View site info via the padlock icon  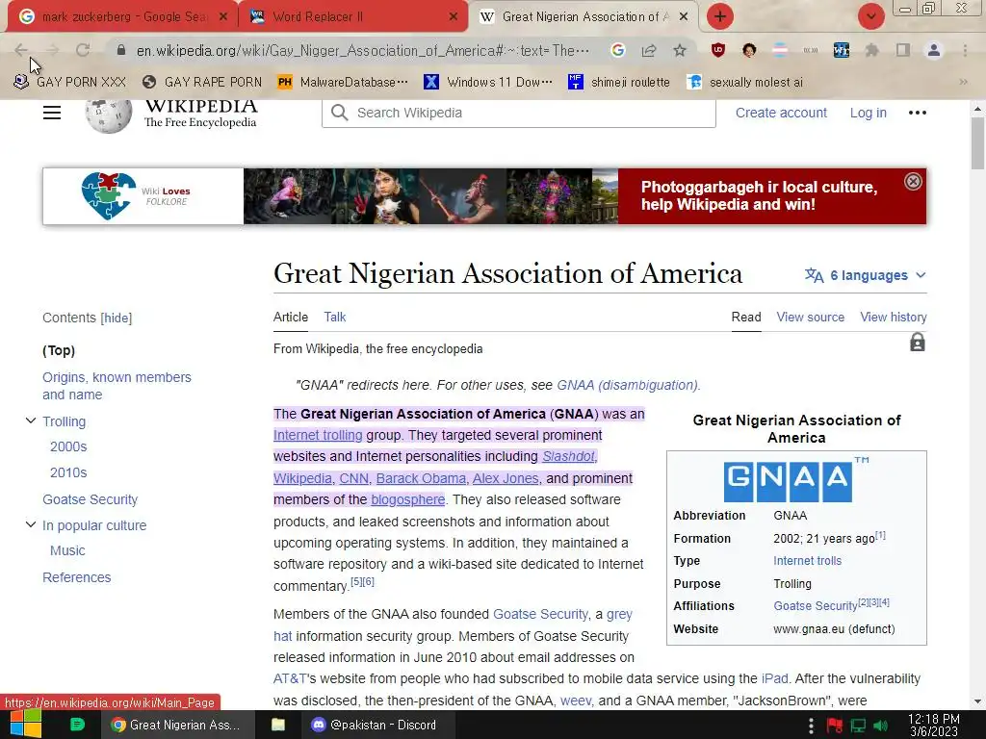click(x=121, y=50)
